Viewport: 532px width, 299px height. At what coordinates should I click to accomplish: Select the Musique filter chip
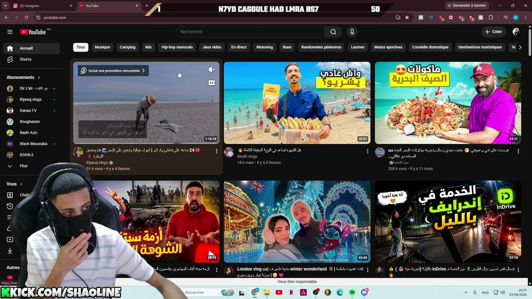coord(102,47)
